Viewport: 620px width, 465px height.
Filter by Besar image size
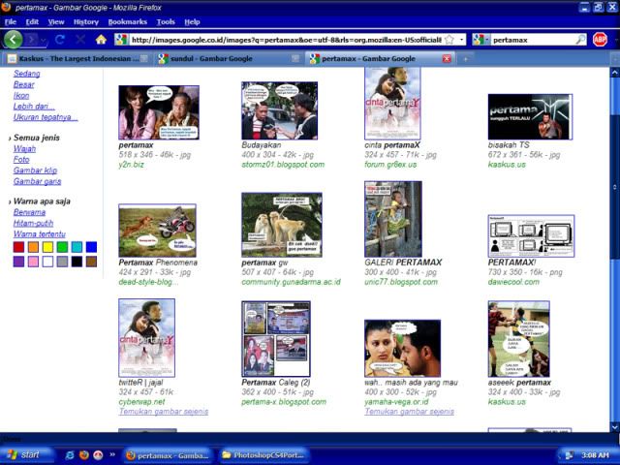point(23,84)
